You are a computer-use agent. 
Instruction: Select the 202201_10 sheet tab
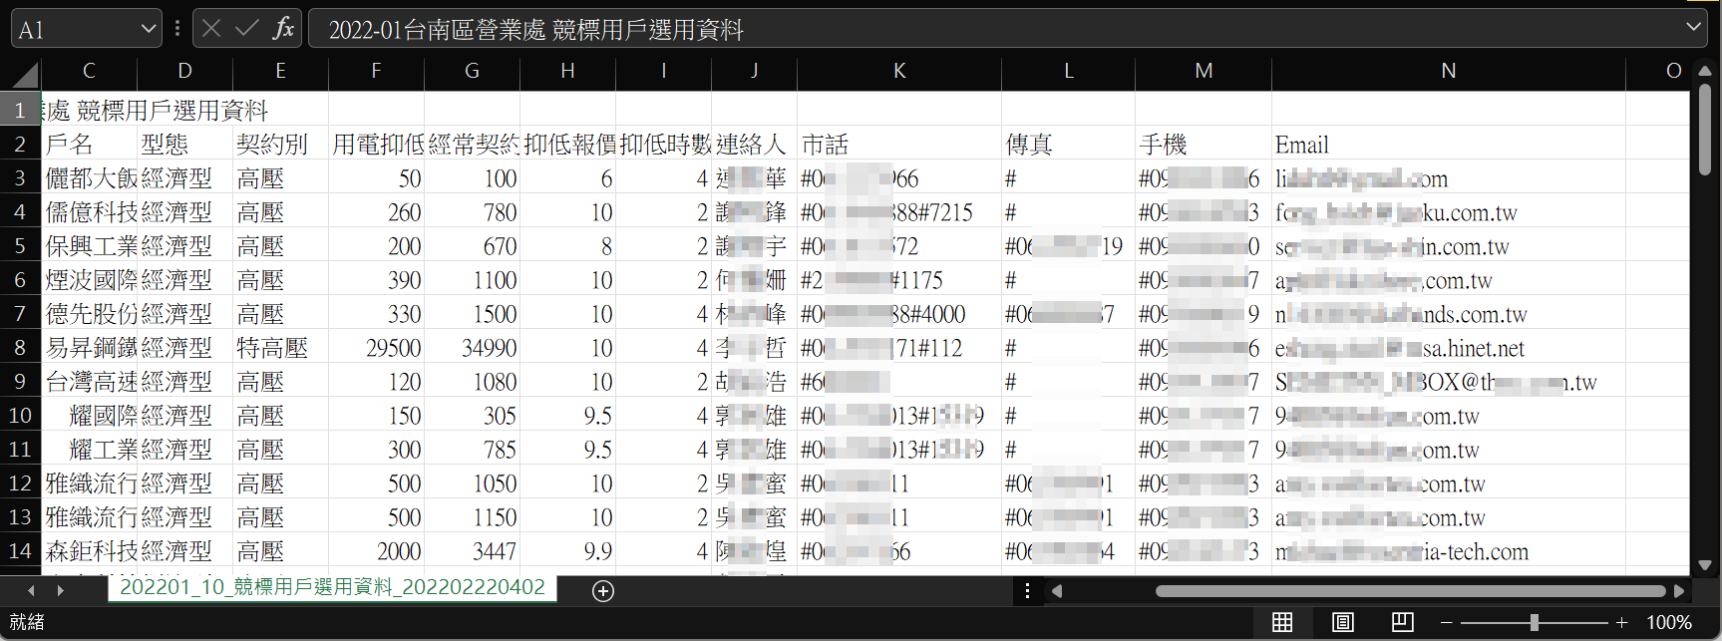(332, 587)
